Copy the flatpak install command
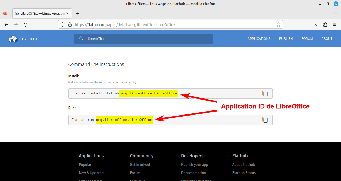 coord(265,93)
